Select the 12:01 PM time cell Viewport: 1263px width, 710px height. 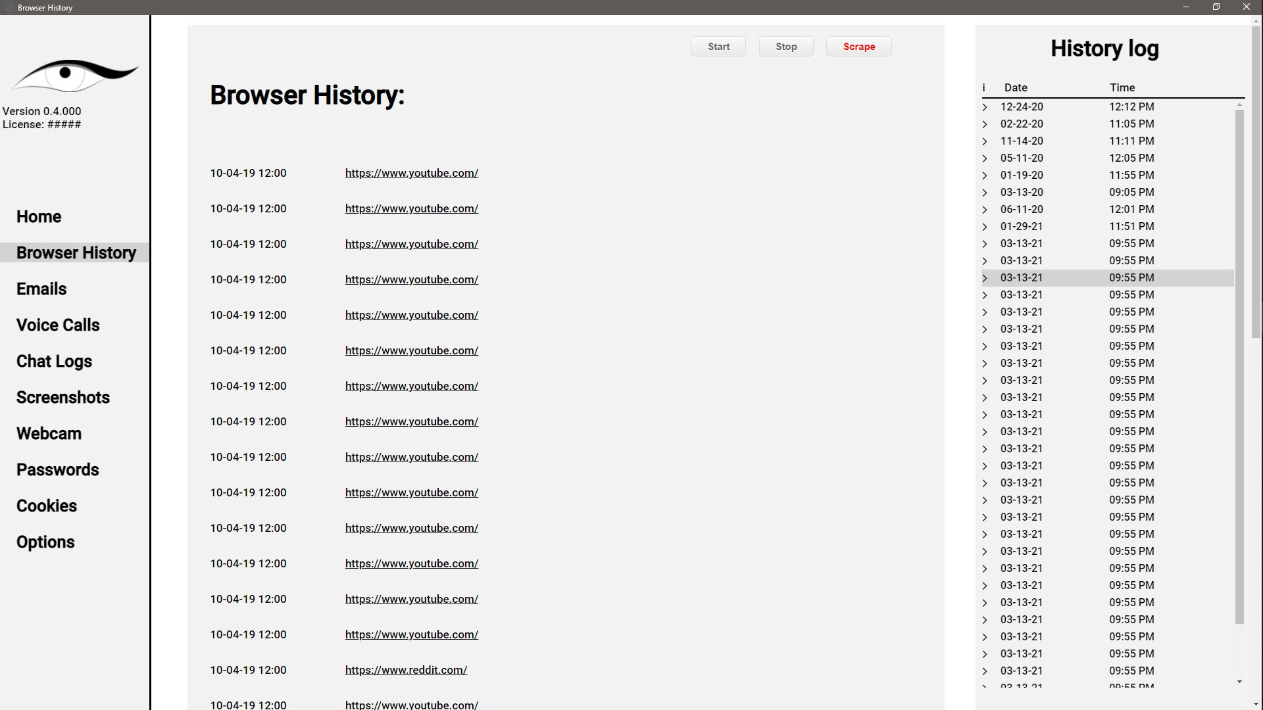1131,209
